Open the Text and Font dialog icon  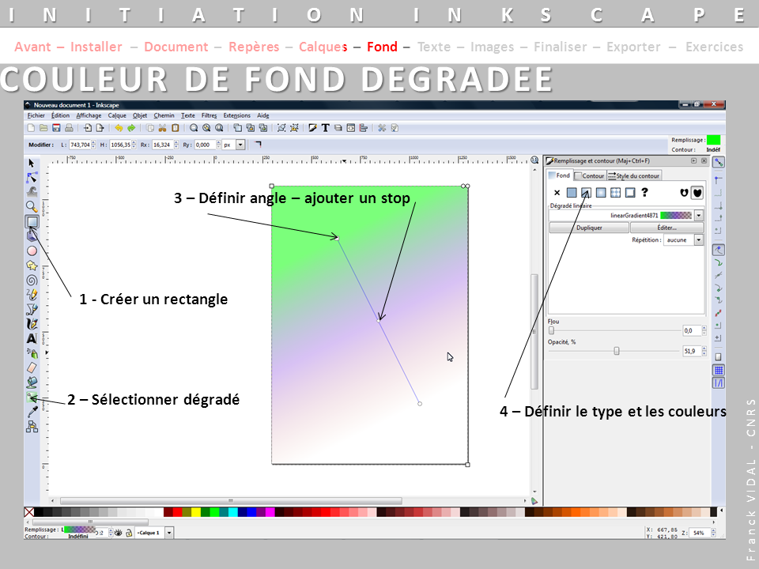(x=325, y=128)
